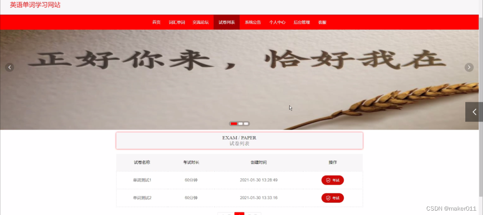
Task: Click the page's vertical scrollbar
Action: (481, 107)
